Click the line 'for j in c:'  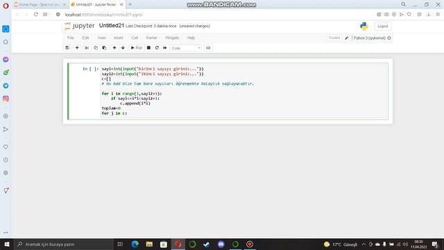(114, 113)
